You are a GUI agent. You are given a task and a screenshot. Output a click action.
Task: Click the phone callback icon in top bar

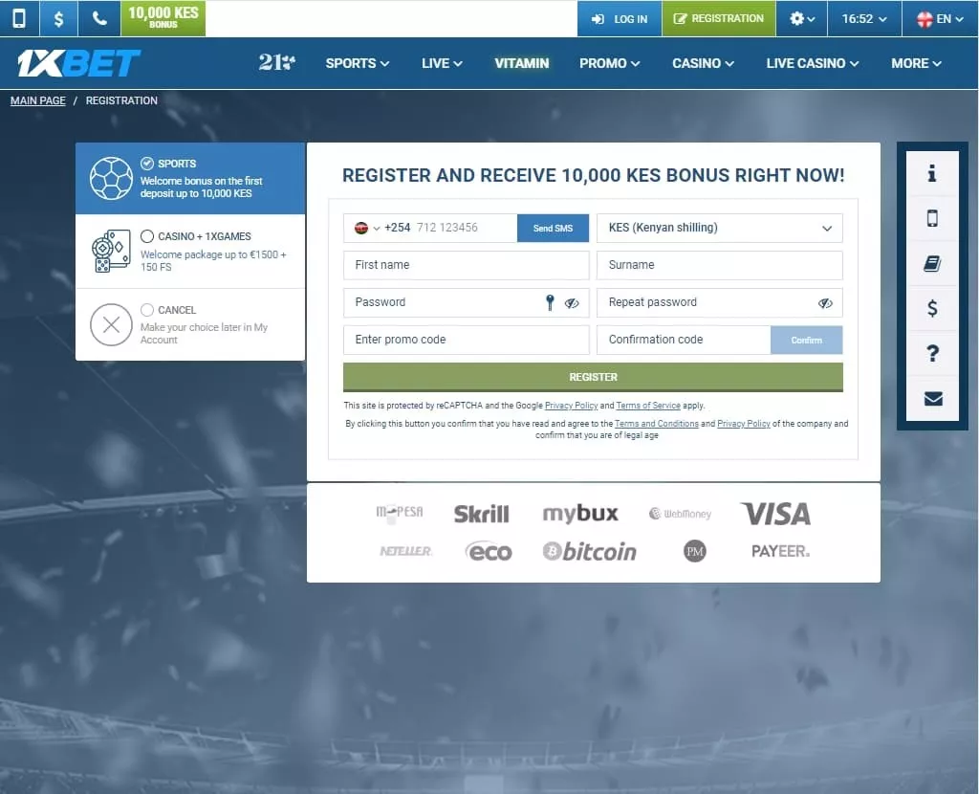coord(99,18)
